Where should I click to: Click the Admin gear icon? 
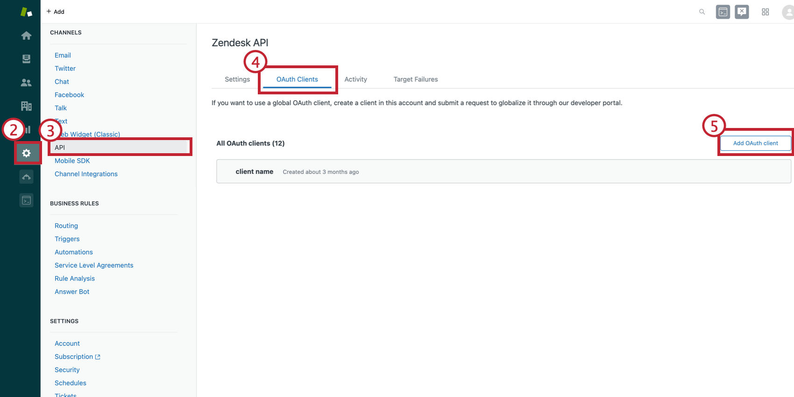(x=27, y=153)
